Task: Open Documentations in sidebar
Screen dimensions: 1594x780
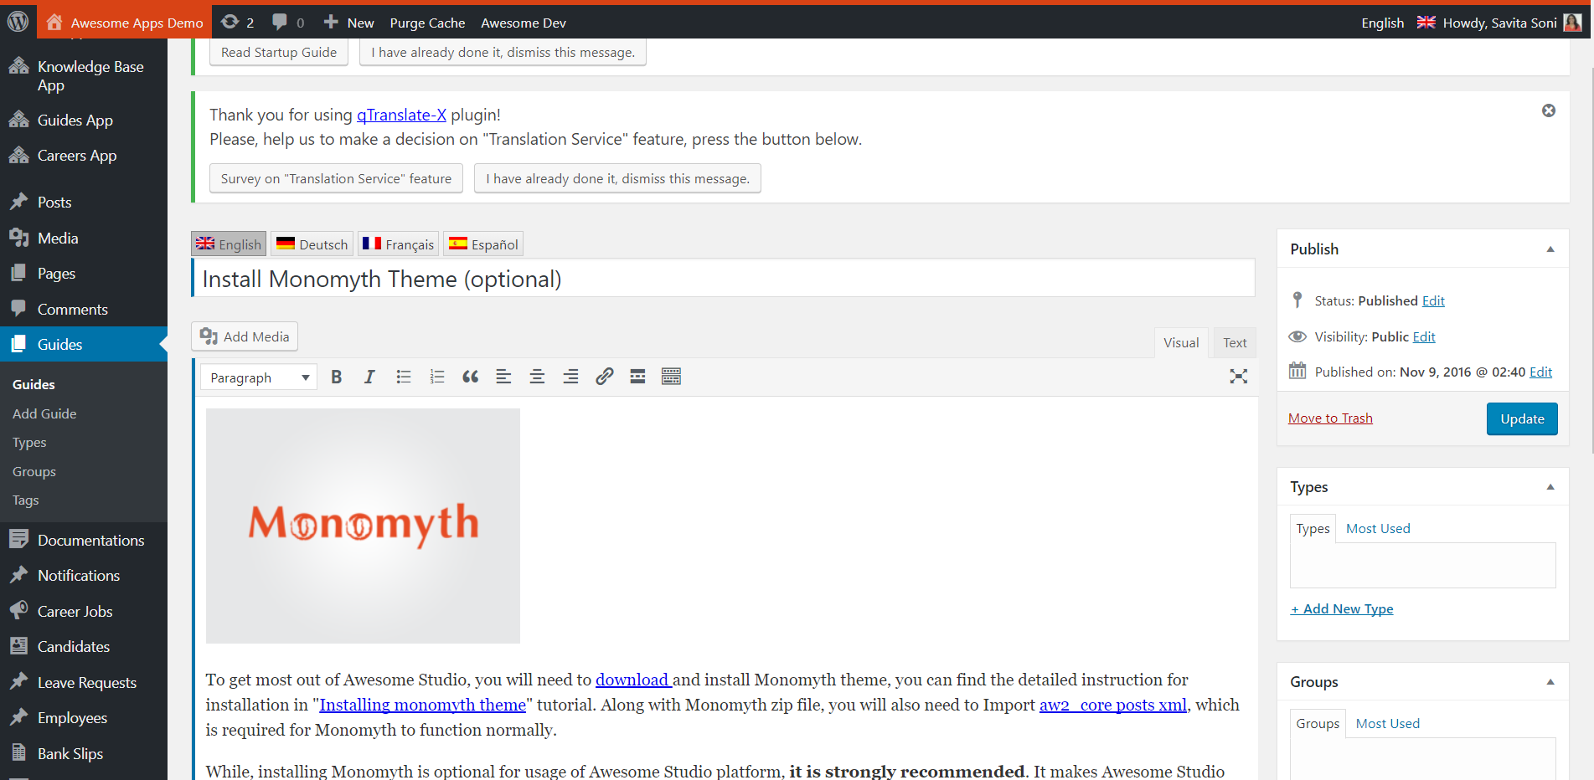Action: click(84, 540)
